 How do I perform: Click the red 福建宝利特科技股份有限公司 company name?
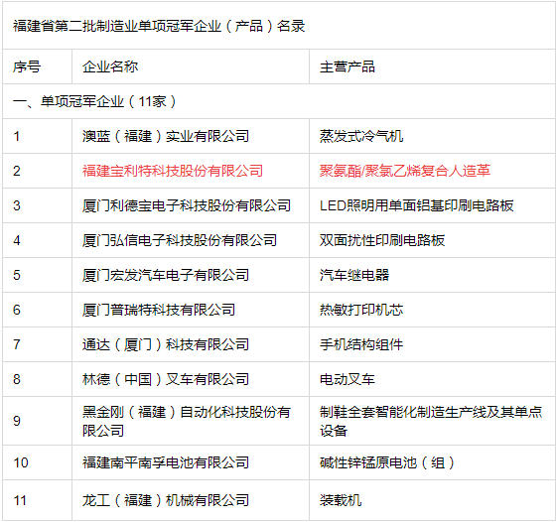tap(173, 171)
